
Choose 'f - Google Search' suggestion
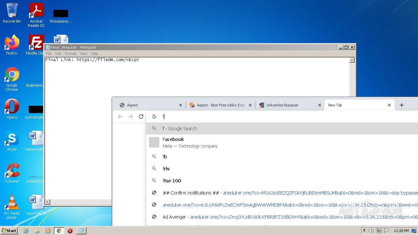tap(282, 129)
